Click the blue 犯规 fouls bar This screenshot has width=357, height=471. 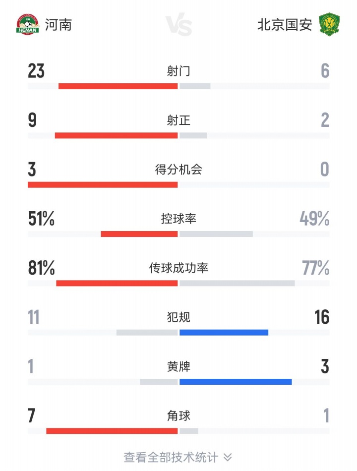pyautogui.click(x=224, y=332)
